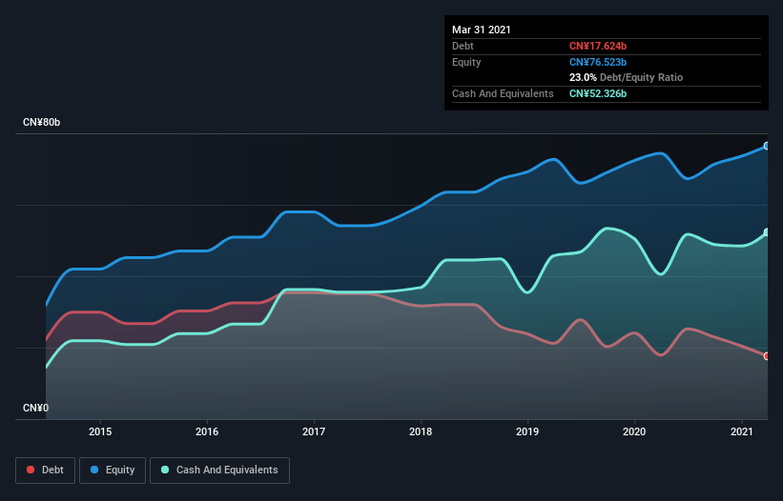This screenshot has width=783, height=501.
Task: Click the 23.0% Debt/Equity Ratio text
Action: pyautogui.click(x=626, y=77)
